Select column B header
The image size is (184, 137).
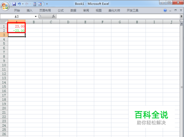[x=34, y=22]
